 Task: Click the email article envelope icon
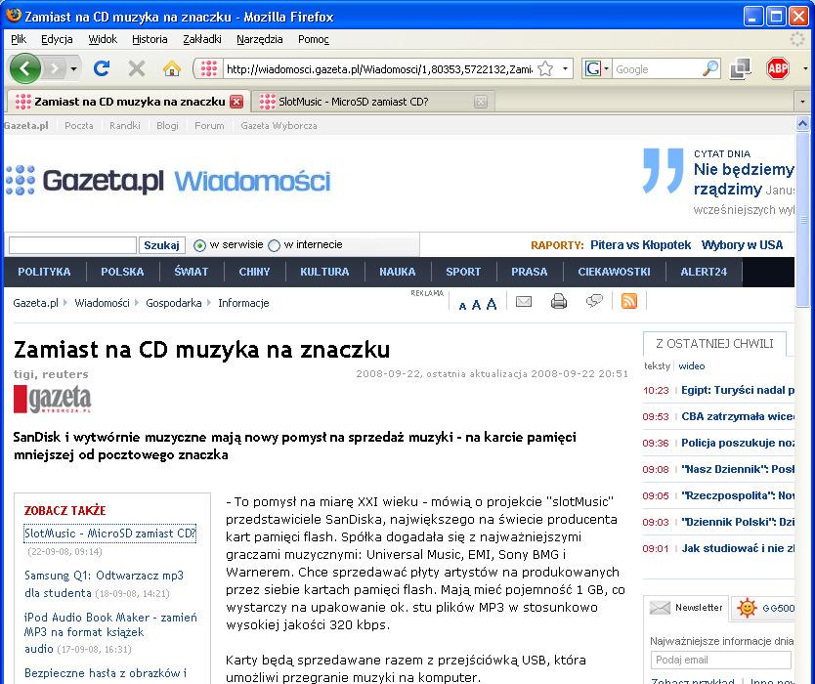(x=524, y=302)
